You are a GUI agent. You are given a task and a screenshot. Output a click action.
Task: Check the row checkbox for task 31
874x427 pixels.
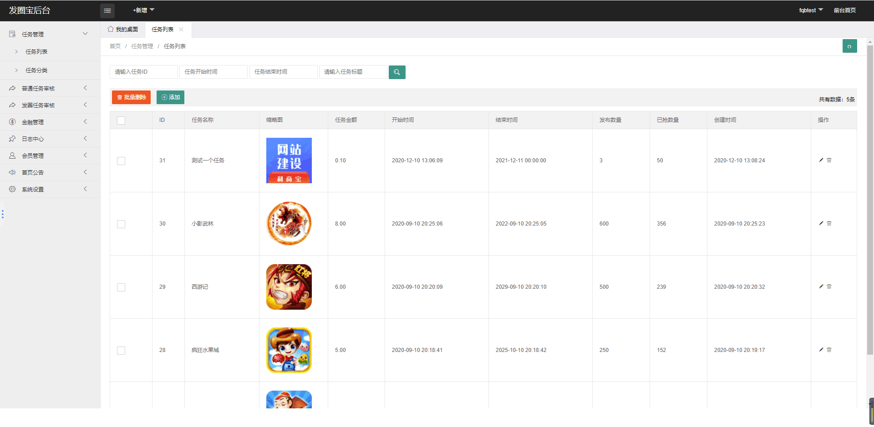[x=121, y=161]
